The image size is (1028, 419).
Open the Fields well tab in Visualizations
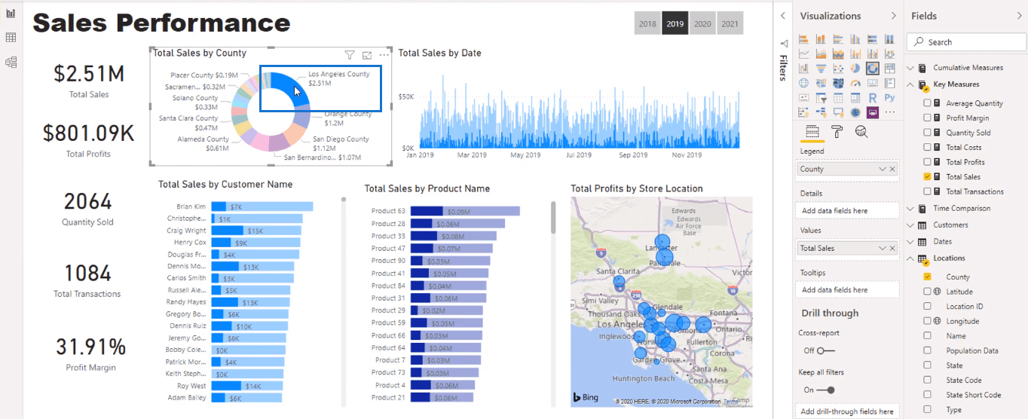(812, 132)
